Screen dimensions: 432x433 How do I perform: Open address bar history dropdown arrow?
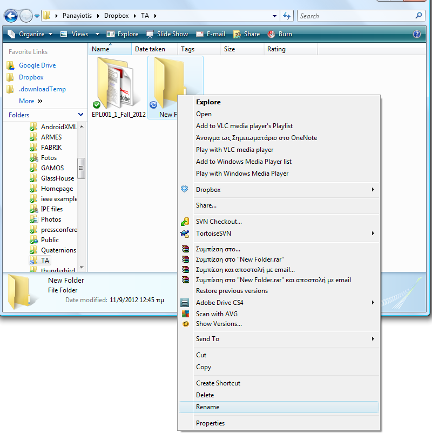coord(274,16)
